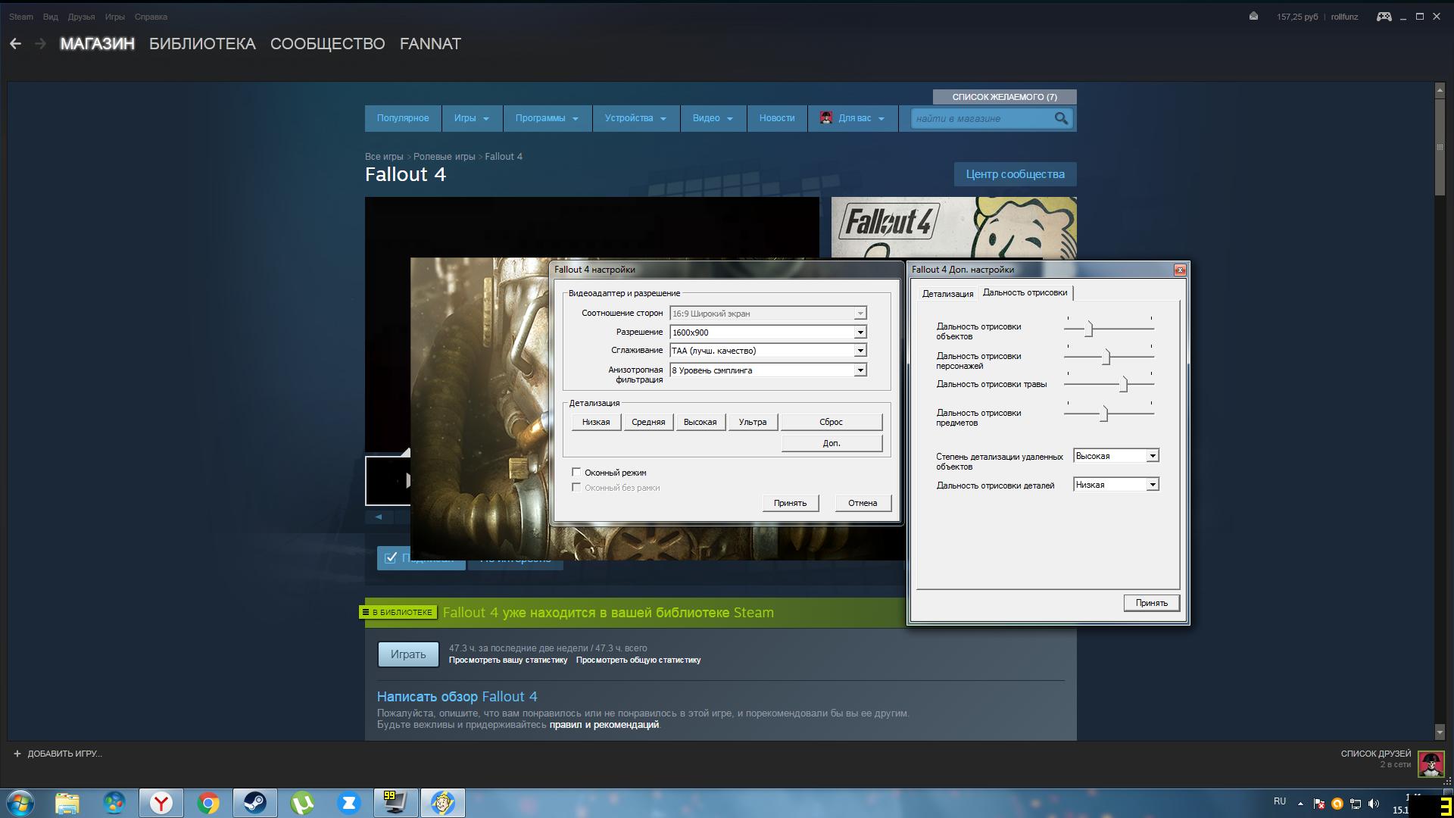Click the store search magnifier icon

point(1061,118)
